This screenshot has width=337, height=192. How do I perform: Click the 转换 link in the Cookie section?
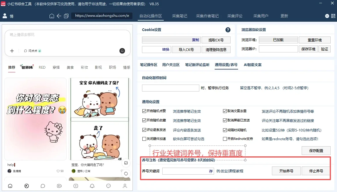(165, 50)
